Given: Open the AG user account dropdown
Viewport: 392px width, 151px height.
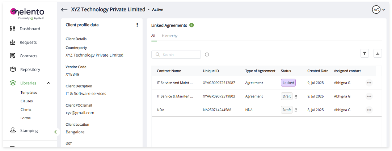Looking at the screenshot, I should [x=378, y=10].
